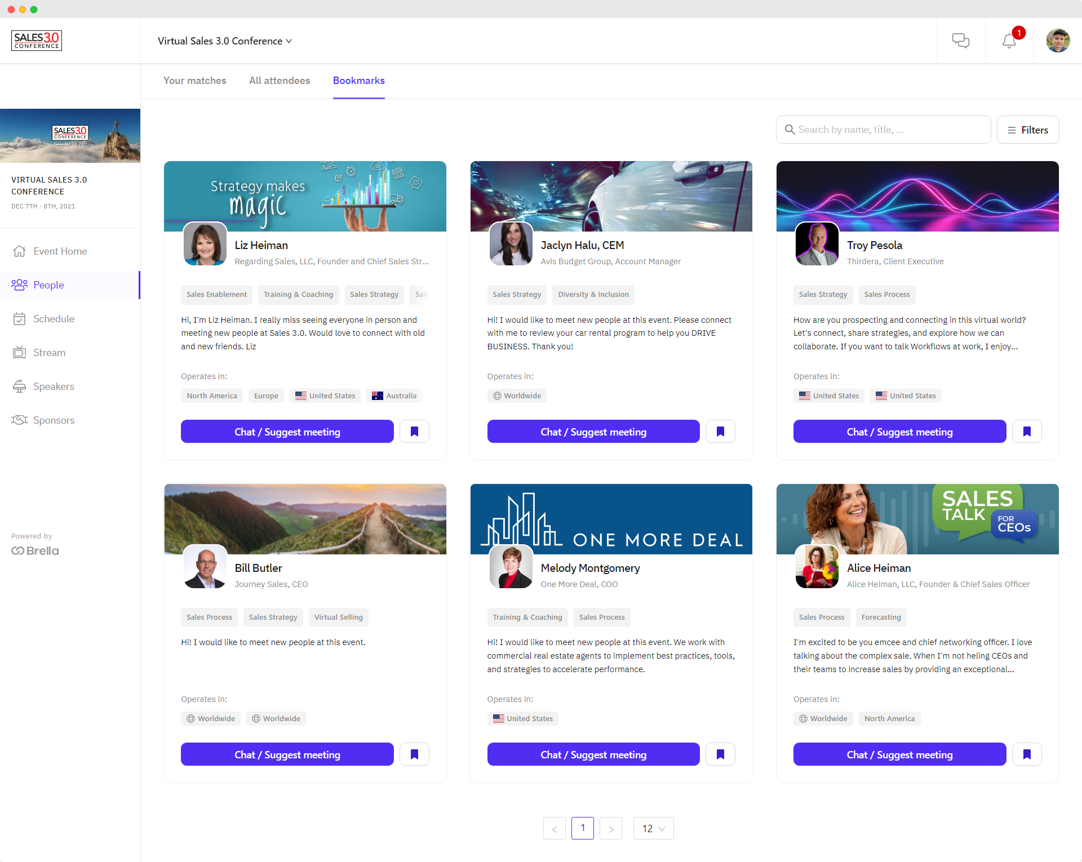Click the Schedule calendar icon
Viewport: 1082px width, 862px height.
point(19,319)
